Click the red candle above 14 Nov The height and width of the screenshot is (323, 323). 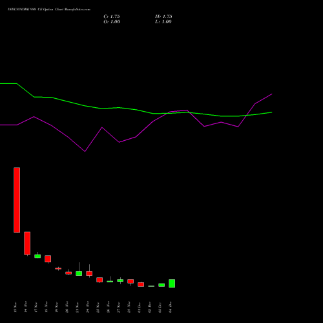coord(27,244)
